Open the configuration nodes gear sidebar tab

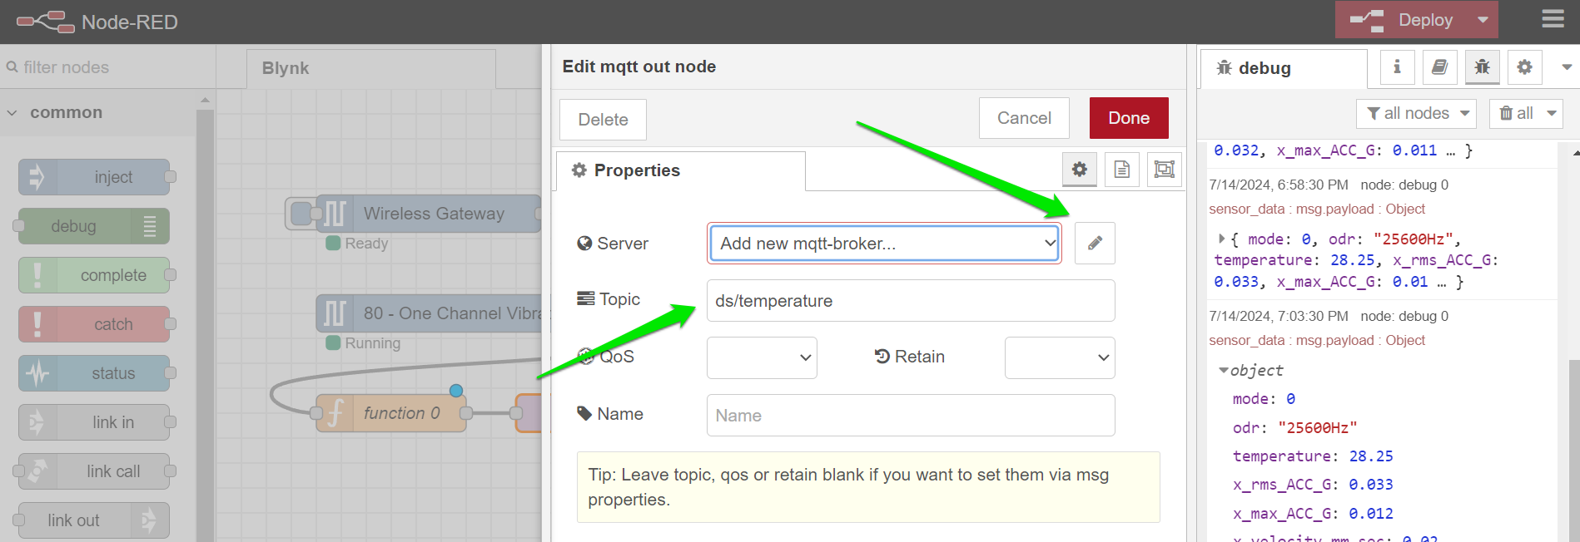tap(1524, 67)
